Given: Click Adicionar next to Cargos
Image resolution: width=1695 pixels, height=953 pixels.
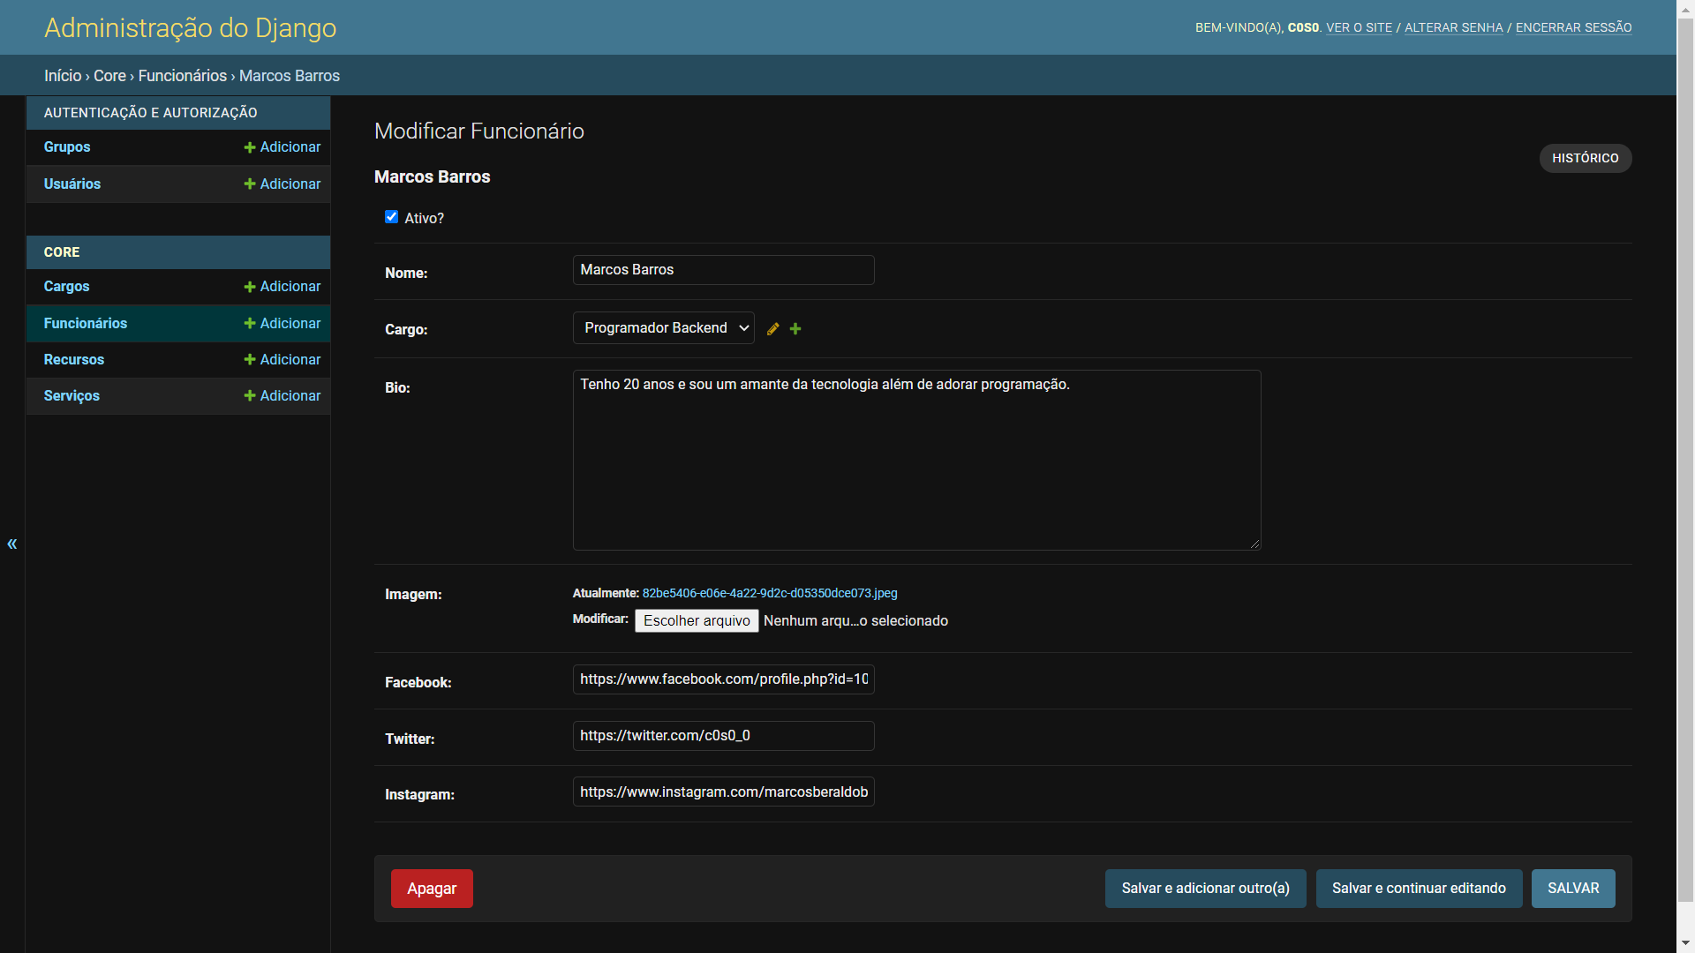Looking at the screenshot, I should [282, 287].
